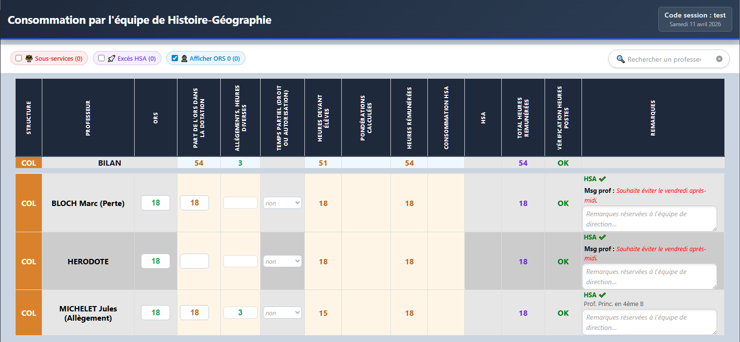Click empty part de l'ORS field for HERODOTE
The height and width of the screenshot is (342, 740).
(194, 261)
